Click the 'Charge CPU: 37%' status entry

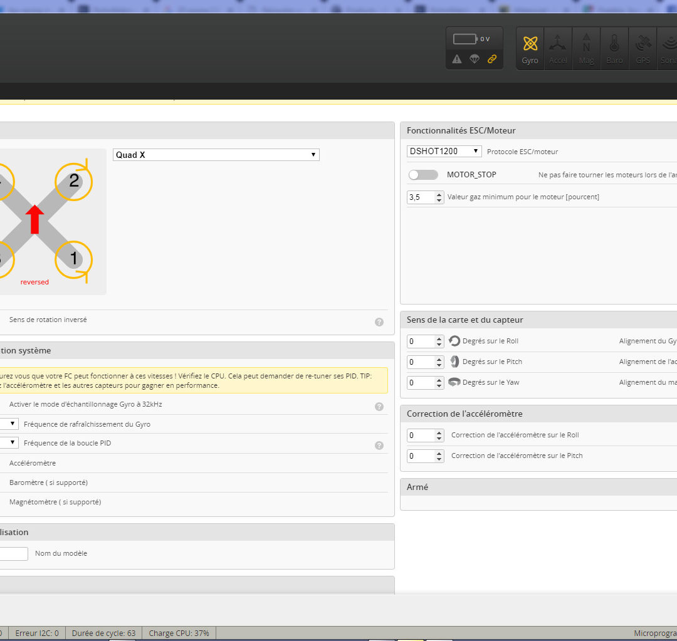(x=179, y=633)
